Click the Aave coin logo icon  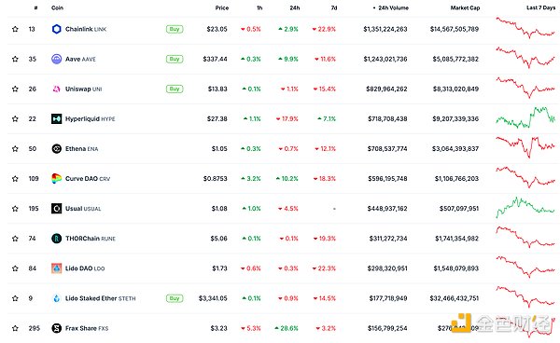pos(56,59)
